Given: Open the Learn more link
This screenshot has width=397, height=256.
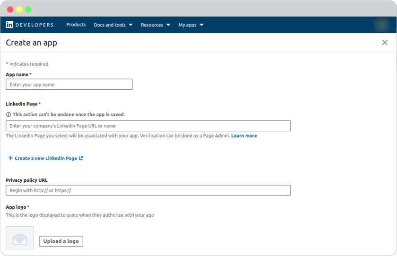Looking at the screenshot, I should (x=244, y=136).
